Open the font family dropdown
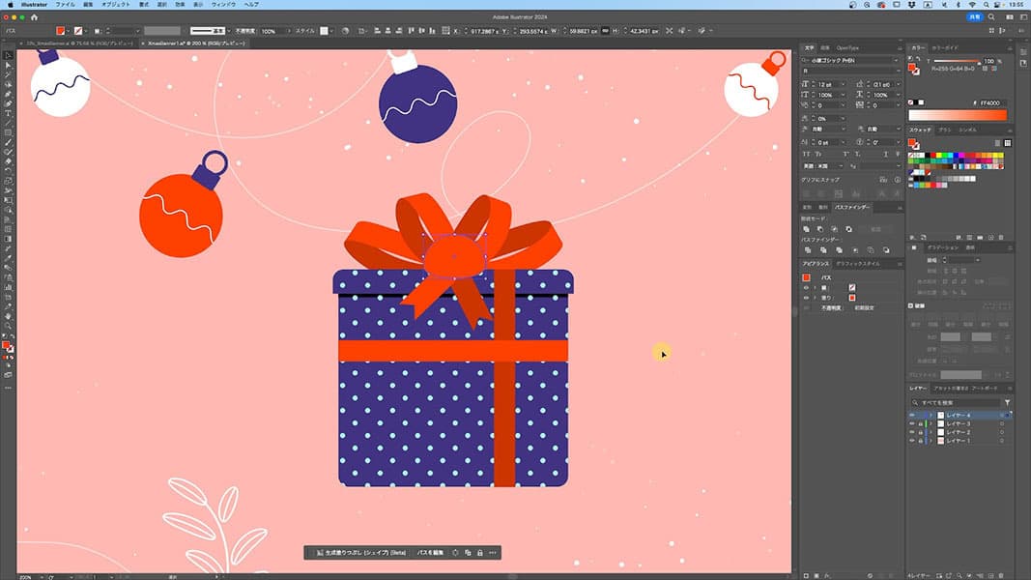The image size is (1031, 580). [x=895, y=61]
